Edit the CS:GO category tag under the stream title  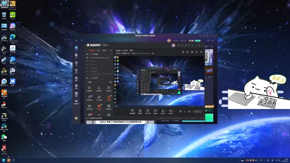click(x=123, y=53)
